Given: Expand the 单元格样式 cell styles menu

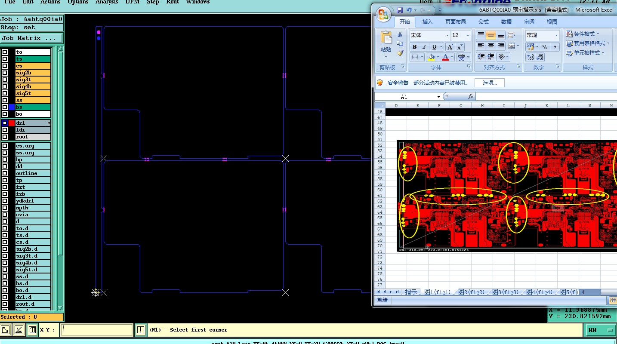Looking at the screenshot, I should [585, 52].
